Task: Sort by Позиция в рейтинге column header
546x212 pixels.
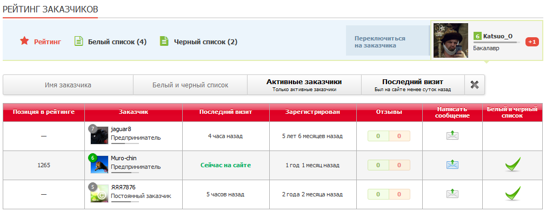Action: (44, 112)
